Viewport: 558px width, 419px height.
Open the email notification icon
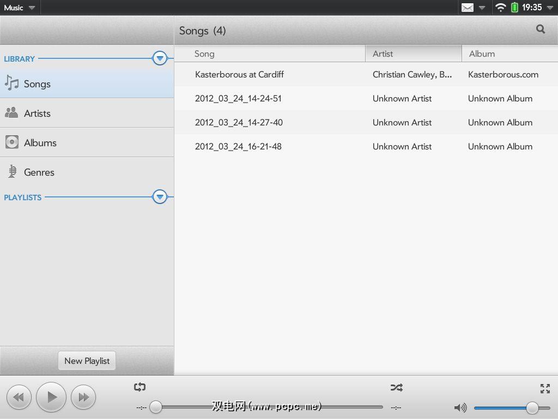pos(467,8)
